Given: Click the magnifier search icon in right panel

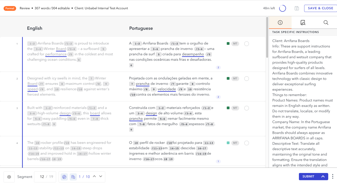Looking at the screenshot, I should [326, 22].
